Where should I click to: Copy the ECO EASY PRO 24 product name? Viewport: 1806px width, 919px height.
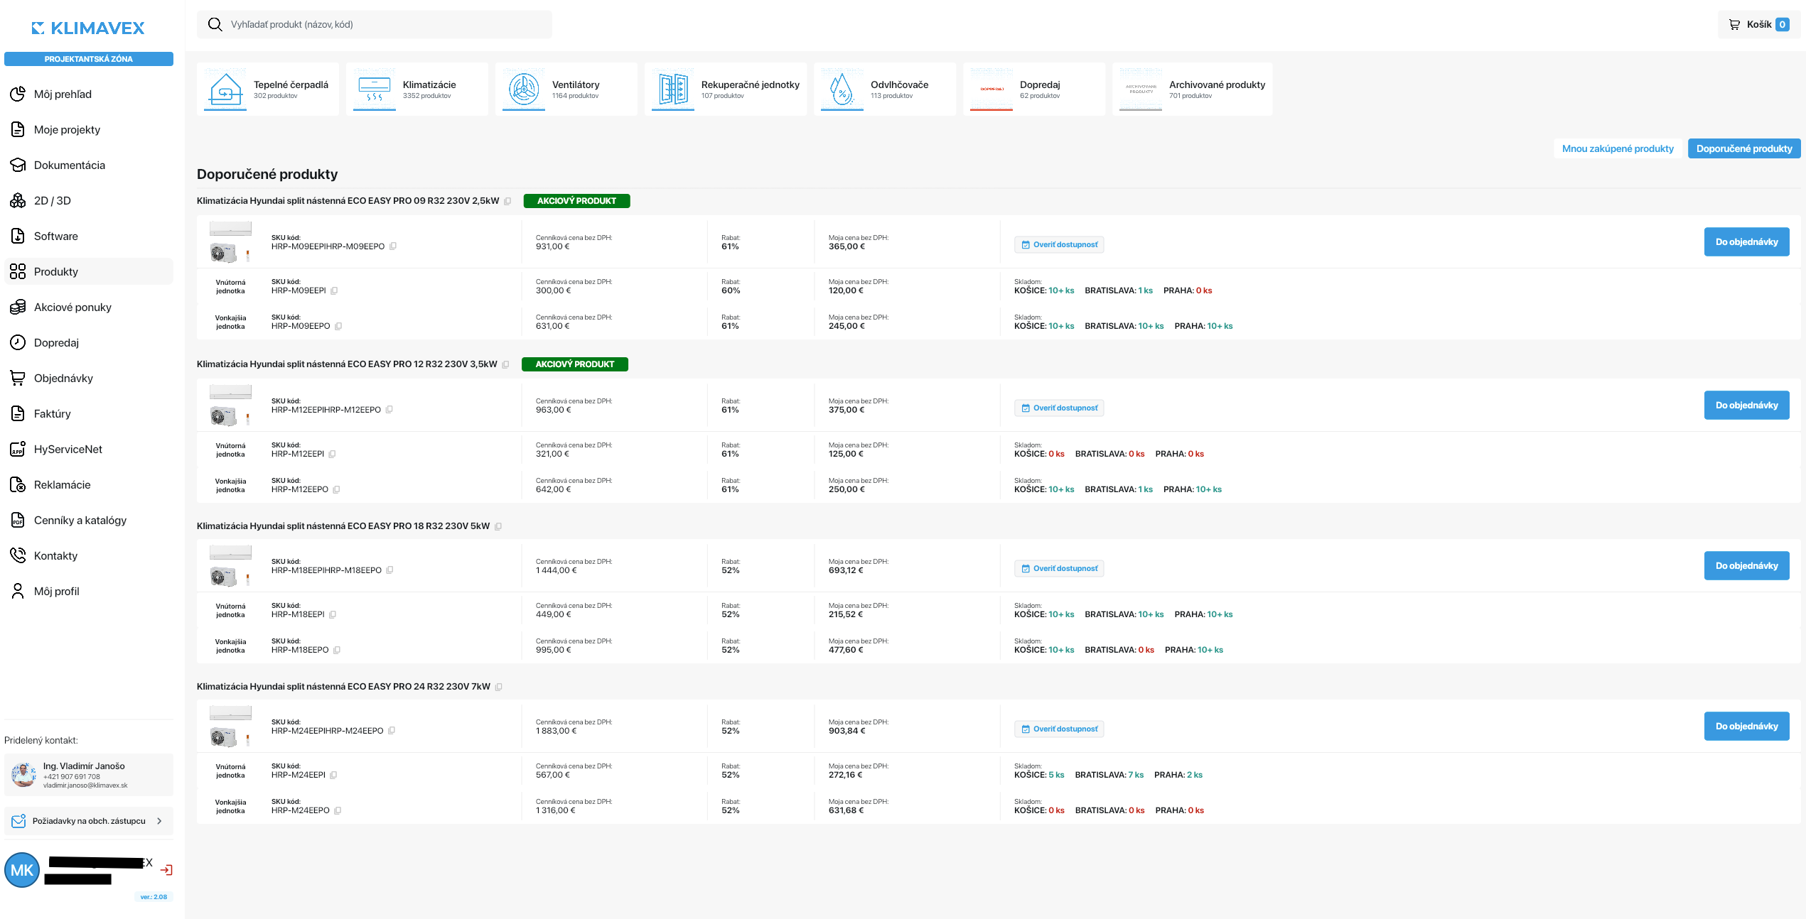[499, 687]
